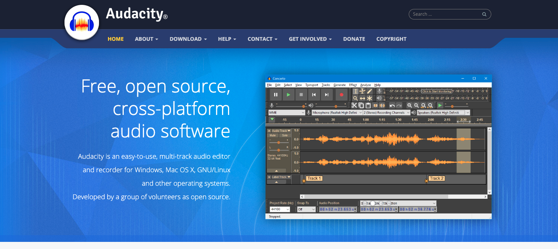Select the I-beam Selection tool
This screenshot has width=558, height=249.
(x=355, y=91)
